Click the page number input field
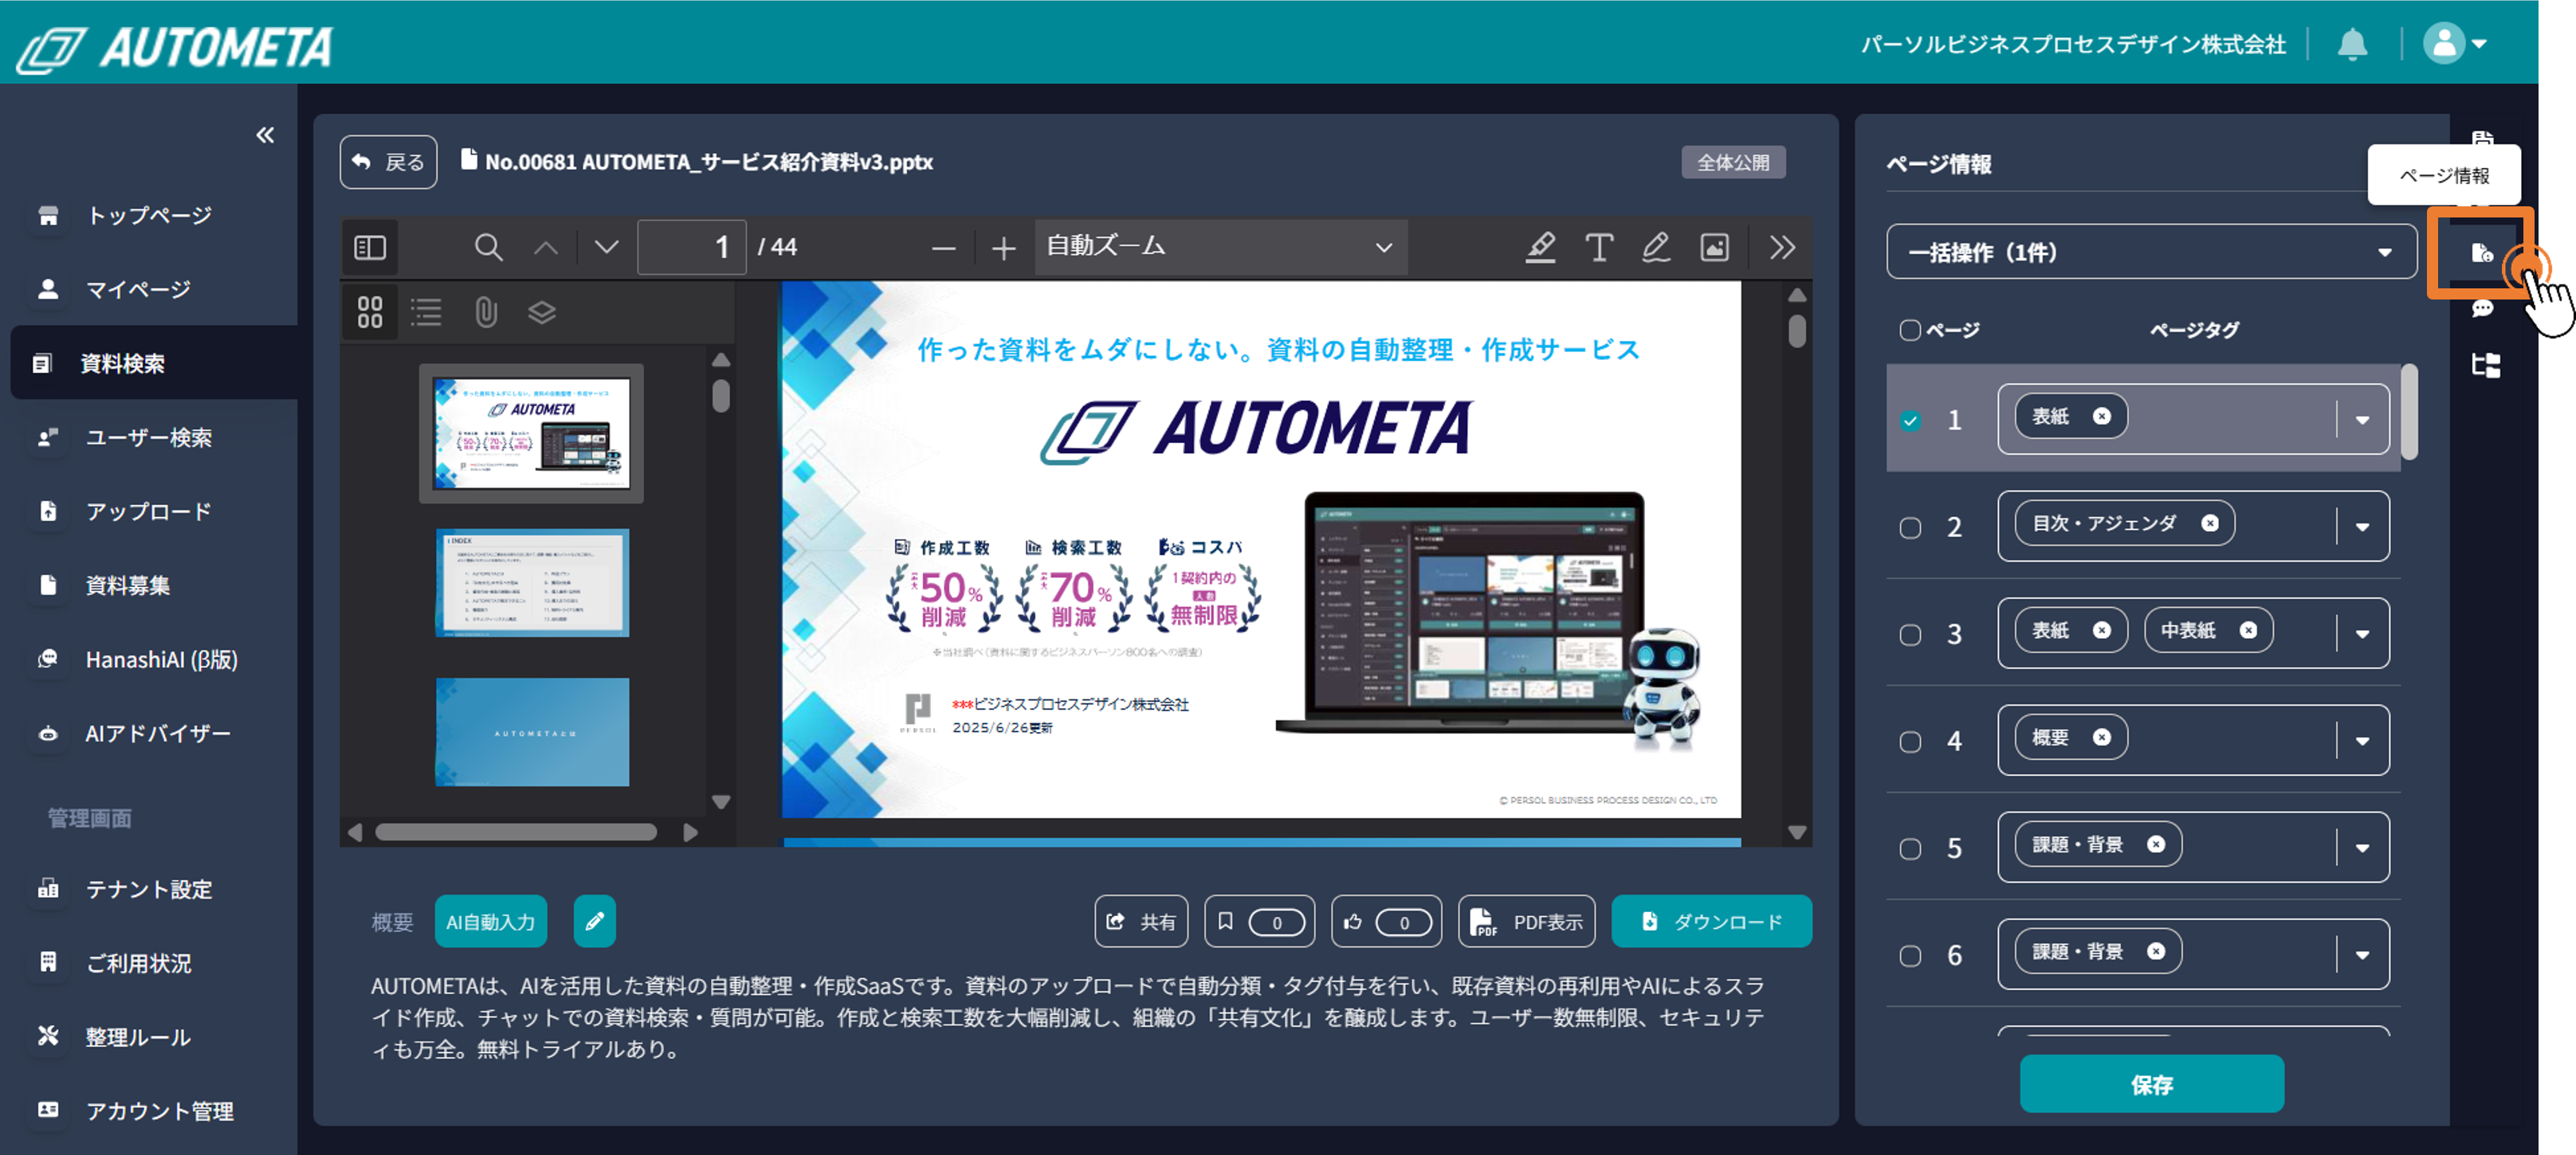Screen dimensions: 2576x1155 692,247
